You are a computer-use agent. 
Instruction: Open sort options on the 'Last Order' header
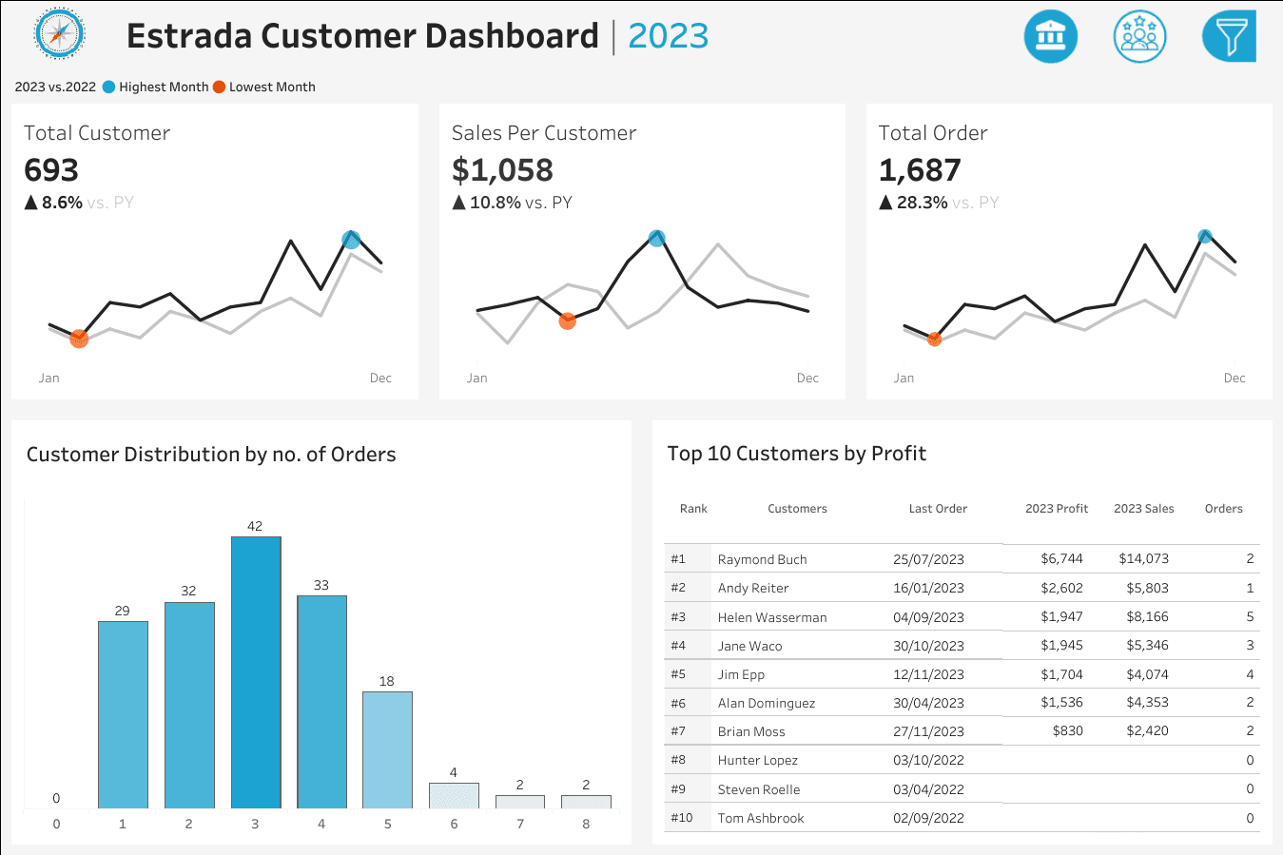pos(938,509)
